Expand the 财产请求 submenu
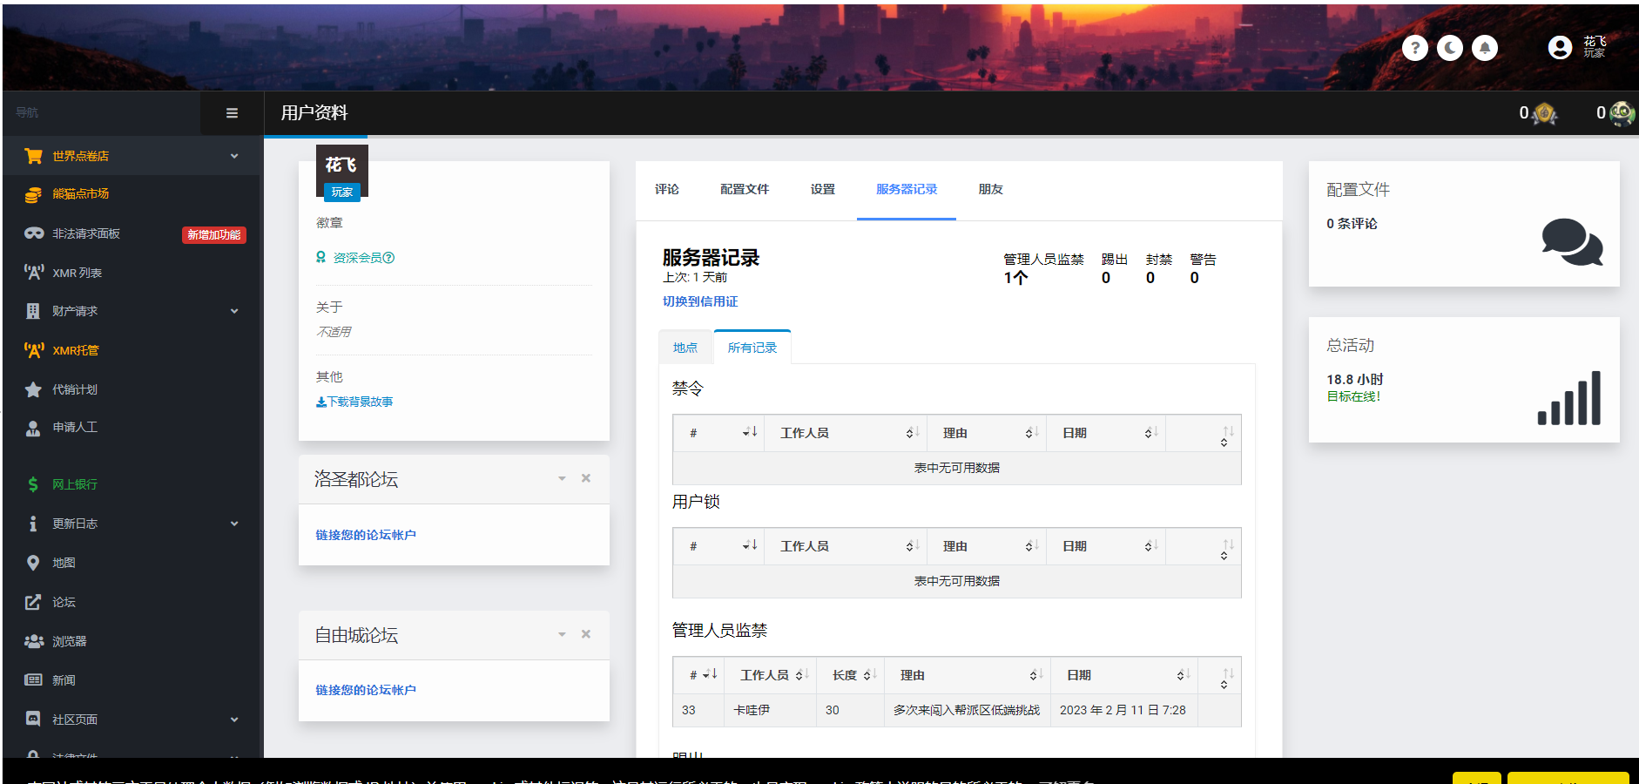This screenshot has width=1639, height=784. [233, 311]
